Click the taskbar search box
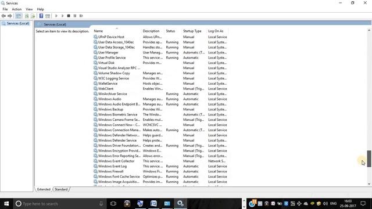 click(x=60, y=204)
